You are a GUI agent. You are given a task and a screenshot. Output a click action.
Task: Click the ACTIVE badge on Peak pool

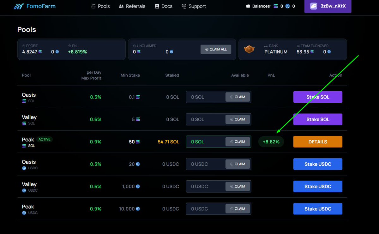pos(45,139)
